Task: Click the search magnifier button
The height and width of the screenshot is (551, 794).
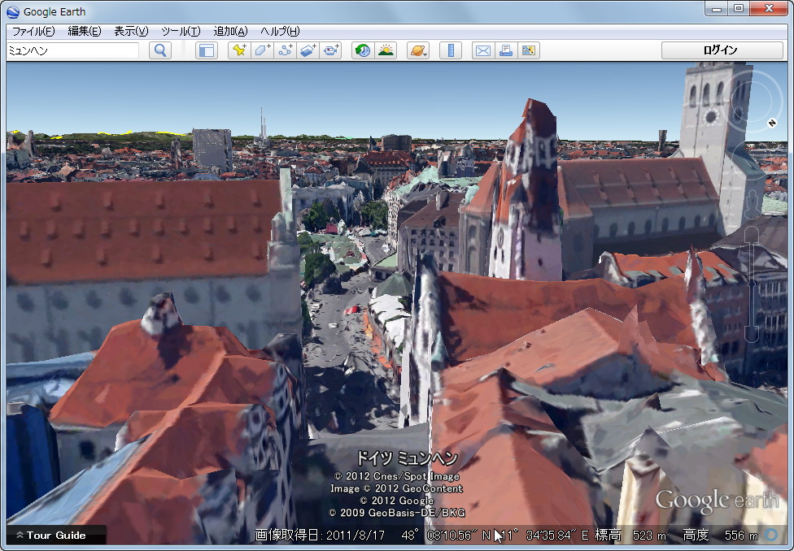Action: click(160, 50)
